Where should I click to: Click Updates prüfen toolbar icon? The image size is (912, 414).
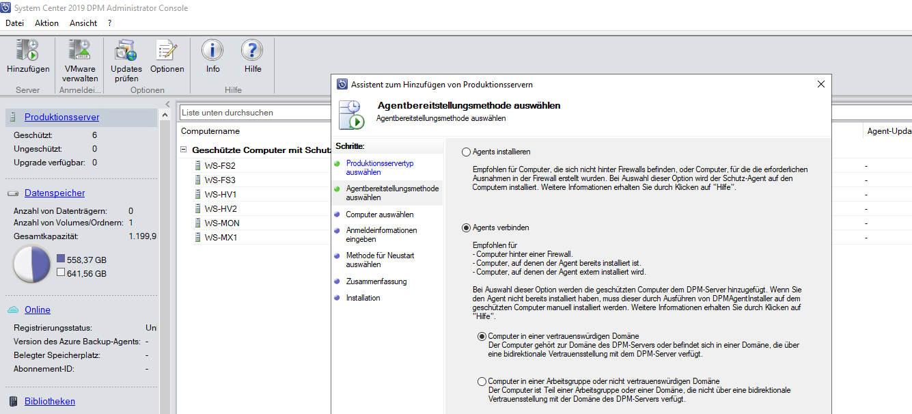pyautogui.click(x=126, y=51)
